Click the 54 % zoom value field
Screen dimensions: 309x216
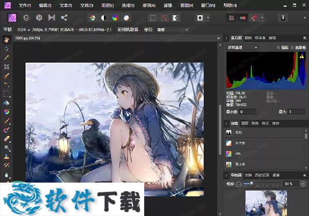(291, 184)
